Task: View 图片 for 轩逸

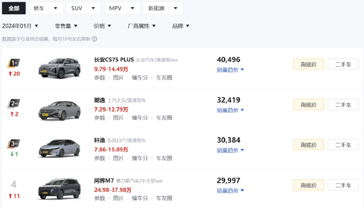Action: (118, 158)
